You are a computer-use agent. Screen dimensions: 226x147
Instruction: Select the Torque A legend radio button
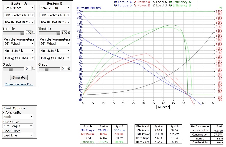116,2
